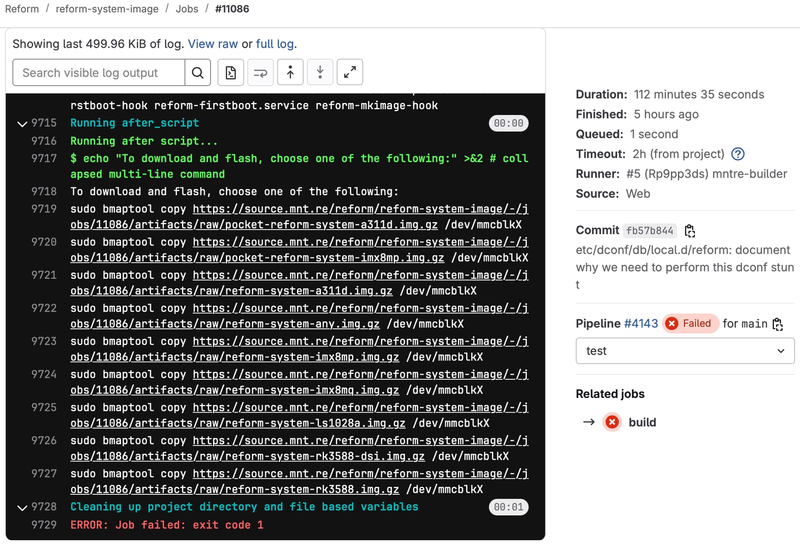Click the 00:00 section duration badge

coord(508,123)
